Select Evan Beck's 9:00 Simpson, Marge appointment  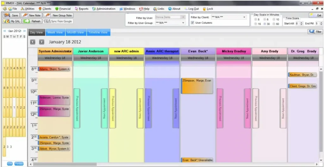197,86
